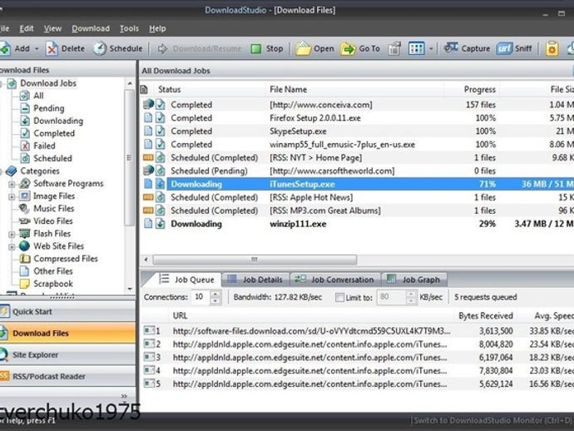
Task: Select Music Files category
Action: click(53, 208)
